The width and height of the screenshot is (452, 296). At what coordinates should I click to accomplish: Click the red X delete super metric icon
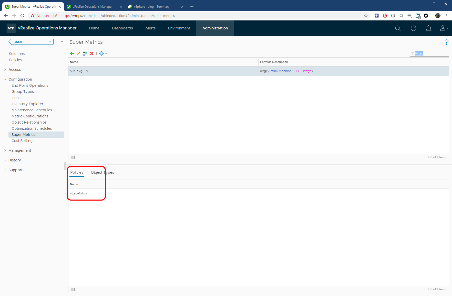click(92, 53)
